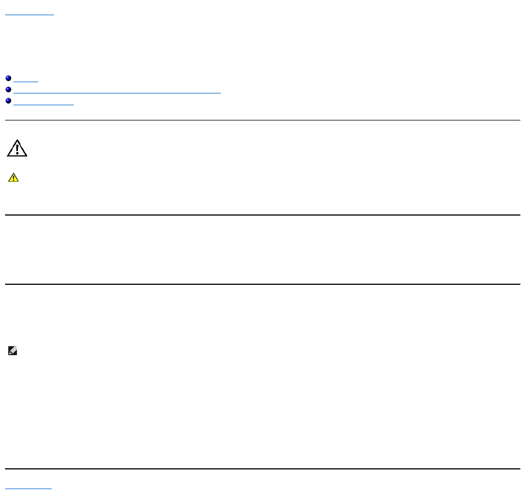
Task: Click the thick divider above the note section
Action: (x=262, y=284)
